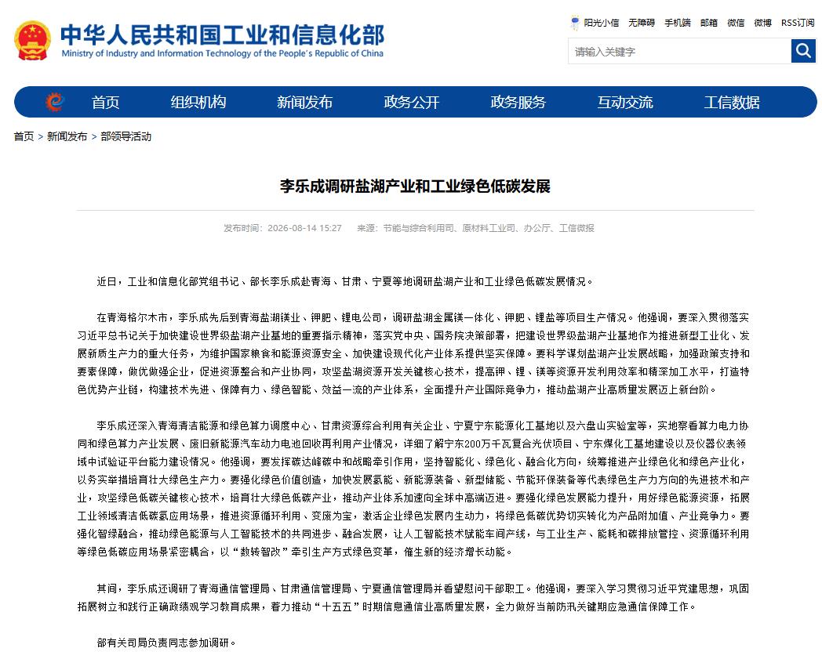Click the paragraph starting 近日，工业和信息化部
Screen dimensions: 822x659
[345, 281]
